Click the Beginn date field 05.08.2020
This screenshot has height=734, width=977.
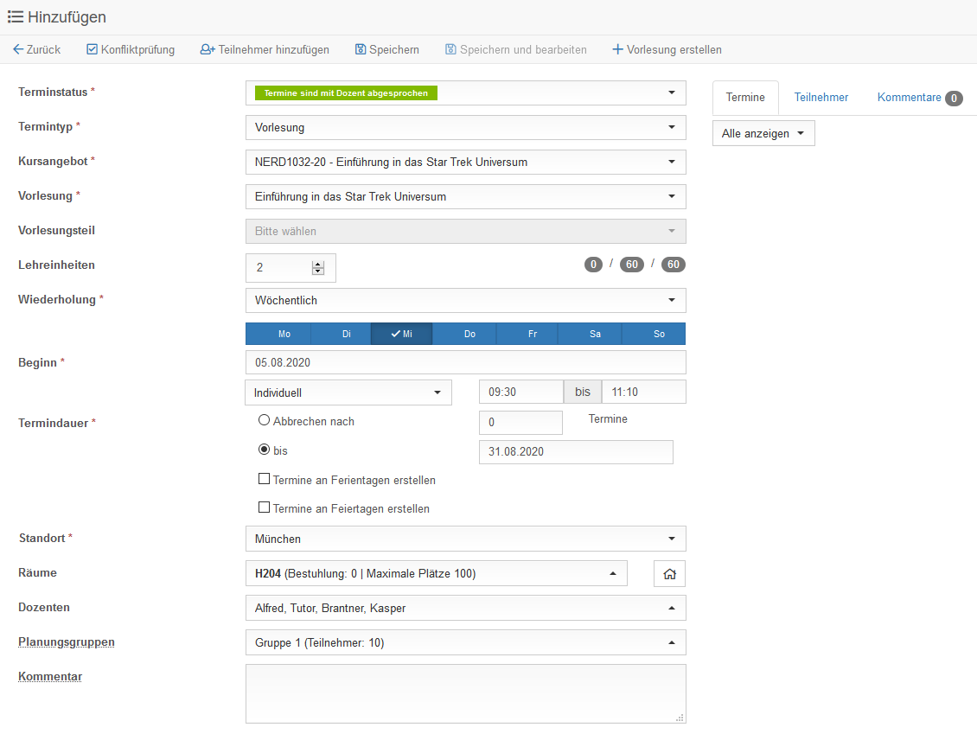pyautogui.click(x=465, y=362)
